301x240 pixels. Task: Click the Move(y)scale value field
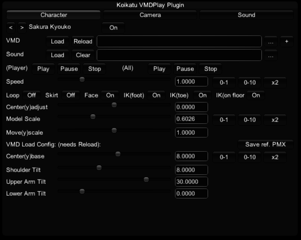(192, 132)
